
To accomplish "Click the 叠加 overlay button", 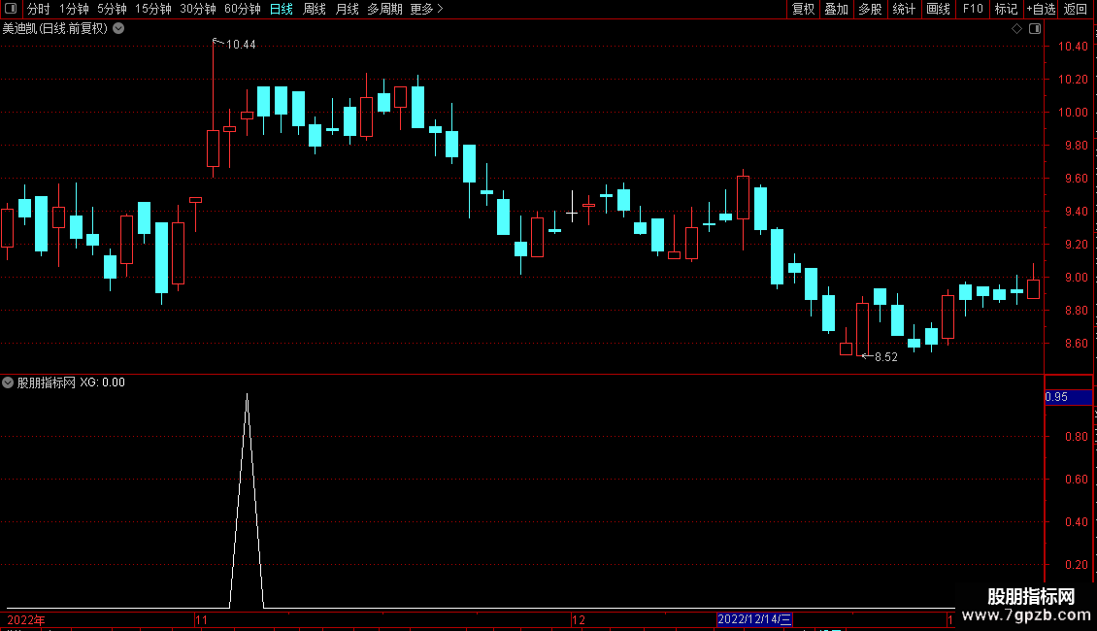I will pos(836,9).
